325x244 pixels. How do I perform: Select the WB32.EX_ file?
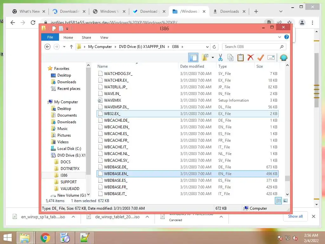point(188,114)
